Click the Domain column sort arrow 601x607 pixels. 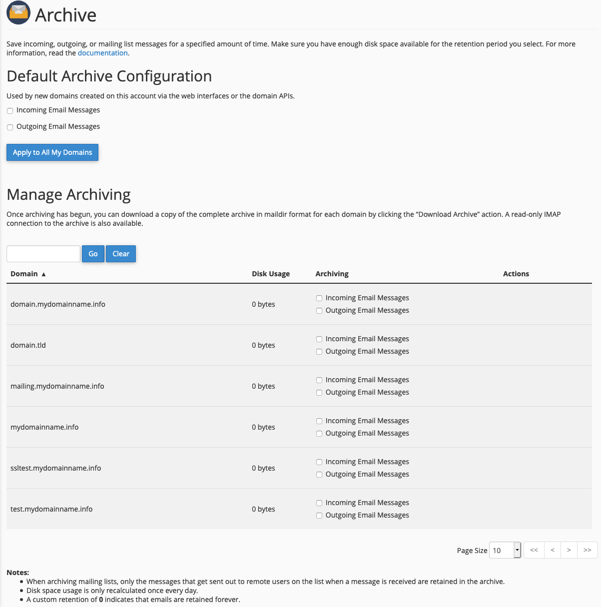coord(43,274)
